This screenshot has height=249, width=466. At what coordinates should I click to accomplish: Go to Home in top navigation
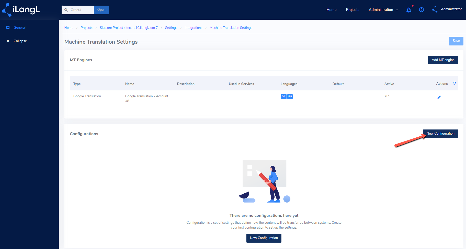point(331,10)
